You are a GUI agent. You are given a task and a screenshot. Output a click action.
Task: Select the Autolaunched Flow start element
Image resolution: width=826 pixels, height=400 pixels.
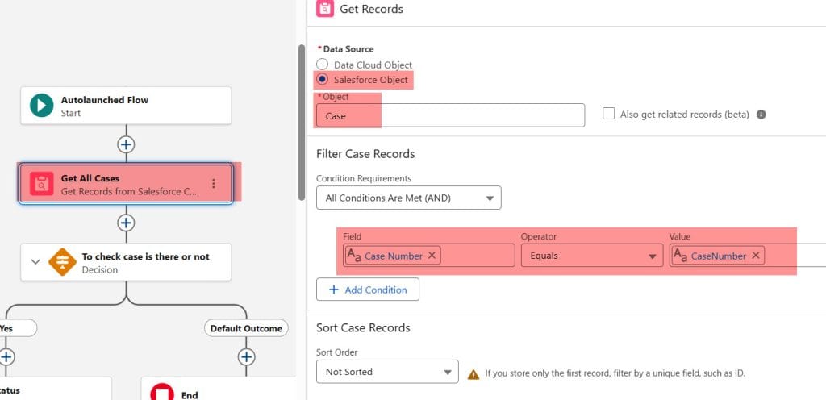click(126, 106)
